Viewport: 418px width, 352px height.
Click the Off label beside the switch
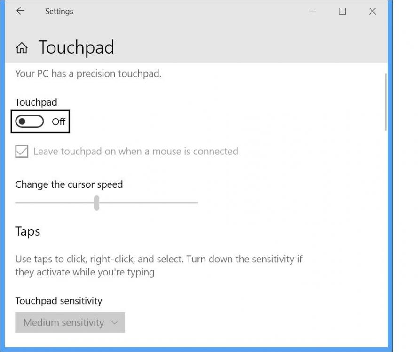click(59, 122)
